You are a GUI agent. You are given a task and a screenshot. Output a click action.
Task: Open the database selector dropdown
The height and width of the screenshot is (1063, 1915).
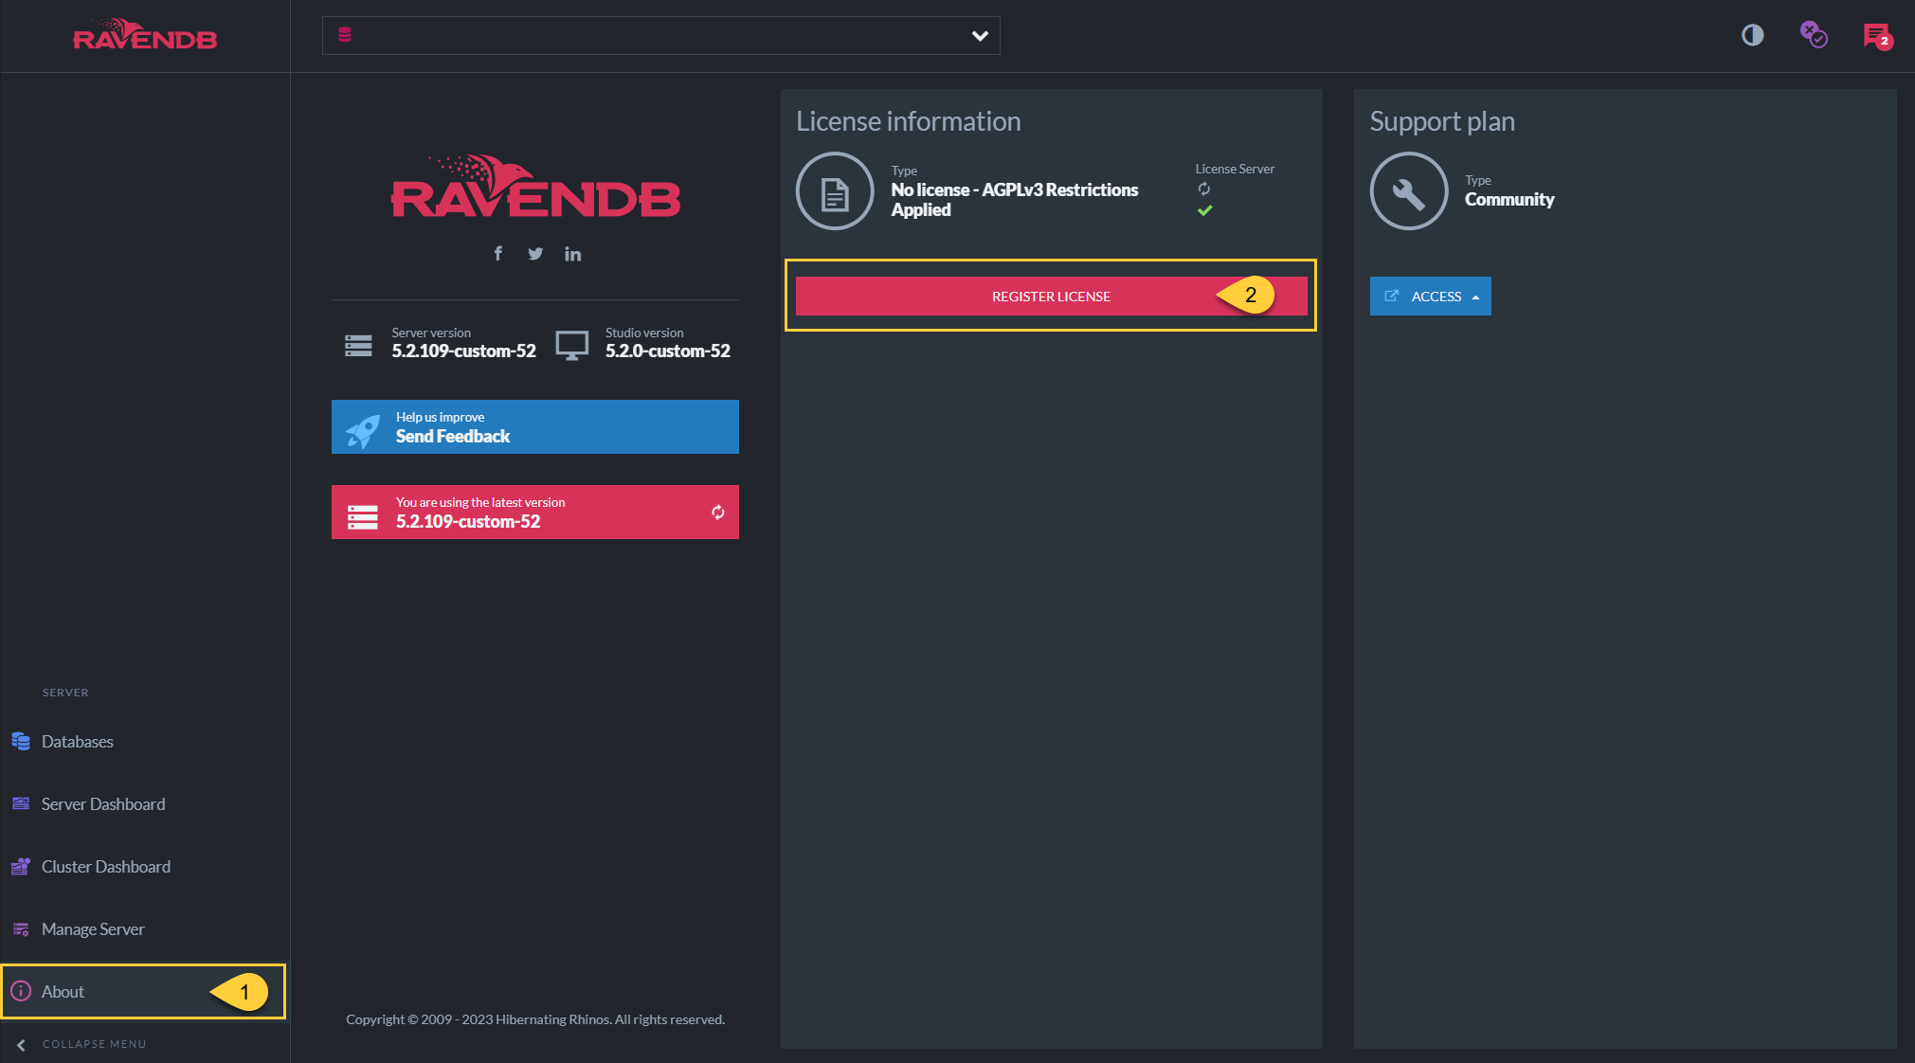(x=660, y=36)
